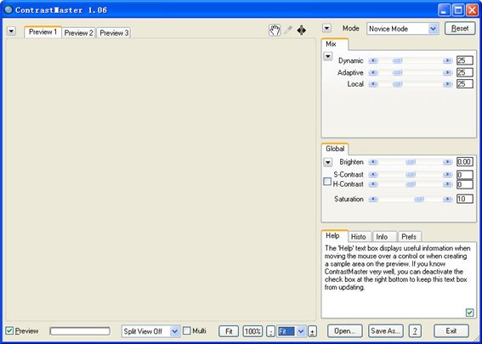Open the Histo tab
The image size is (482, 344).
(x=359, y=237)
